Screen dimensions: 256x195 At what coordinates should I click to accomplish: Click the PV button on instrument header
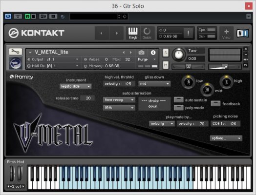point(246,65)
